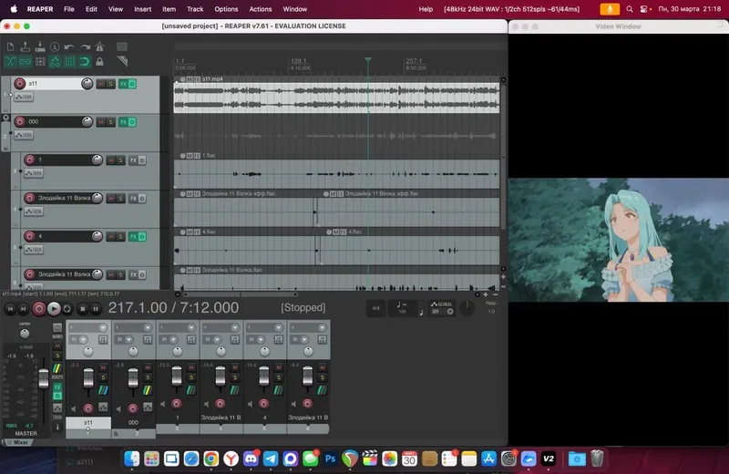Click the Play button in transport bar
The height and width of the screenshot is (474, 729).
54,309
